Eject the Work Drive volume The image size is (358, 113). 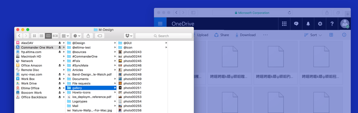coord(60,83)
